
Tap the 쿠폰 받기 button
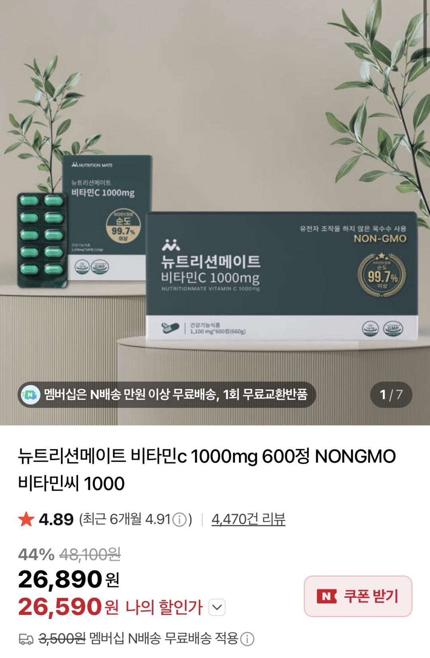pyautogui.click(x=358, y=596)
